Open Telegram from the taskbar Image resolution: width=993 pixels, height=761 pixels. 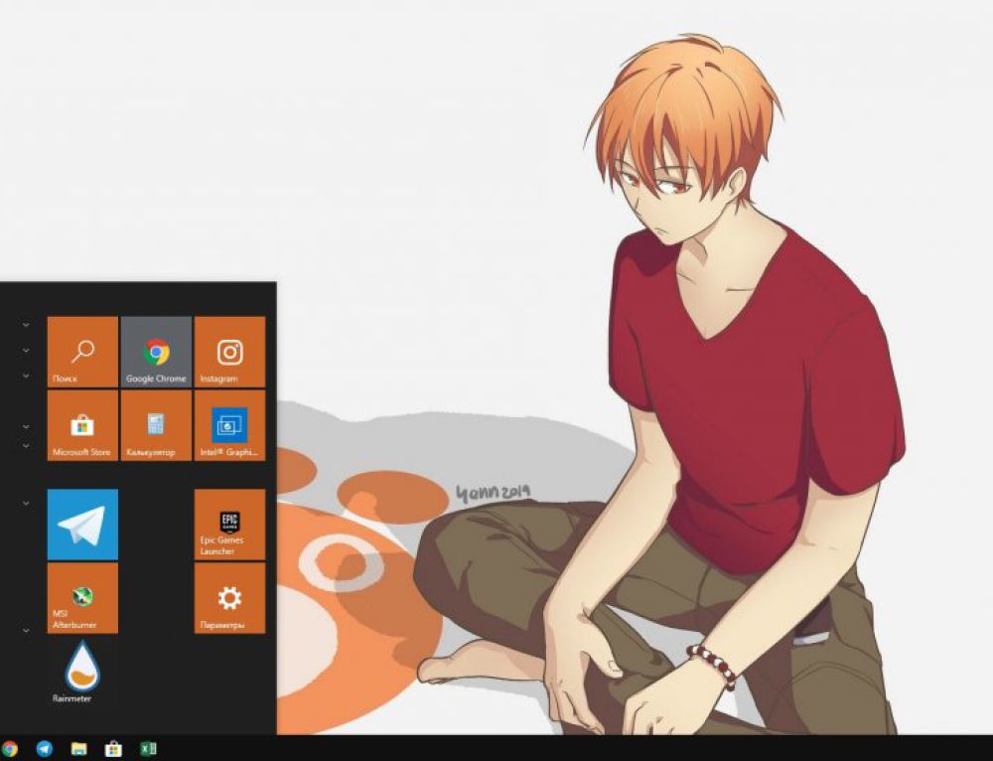click(43, 747)
